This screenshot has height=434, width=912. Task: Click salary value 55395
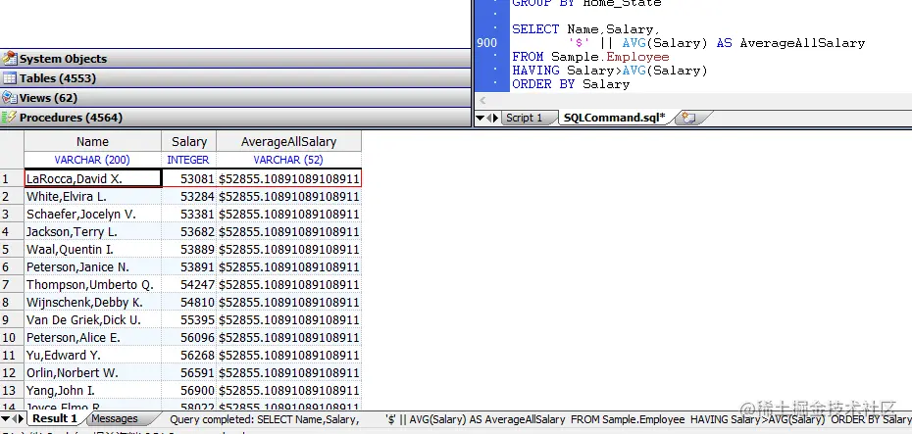click(x=189, y=319)
